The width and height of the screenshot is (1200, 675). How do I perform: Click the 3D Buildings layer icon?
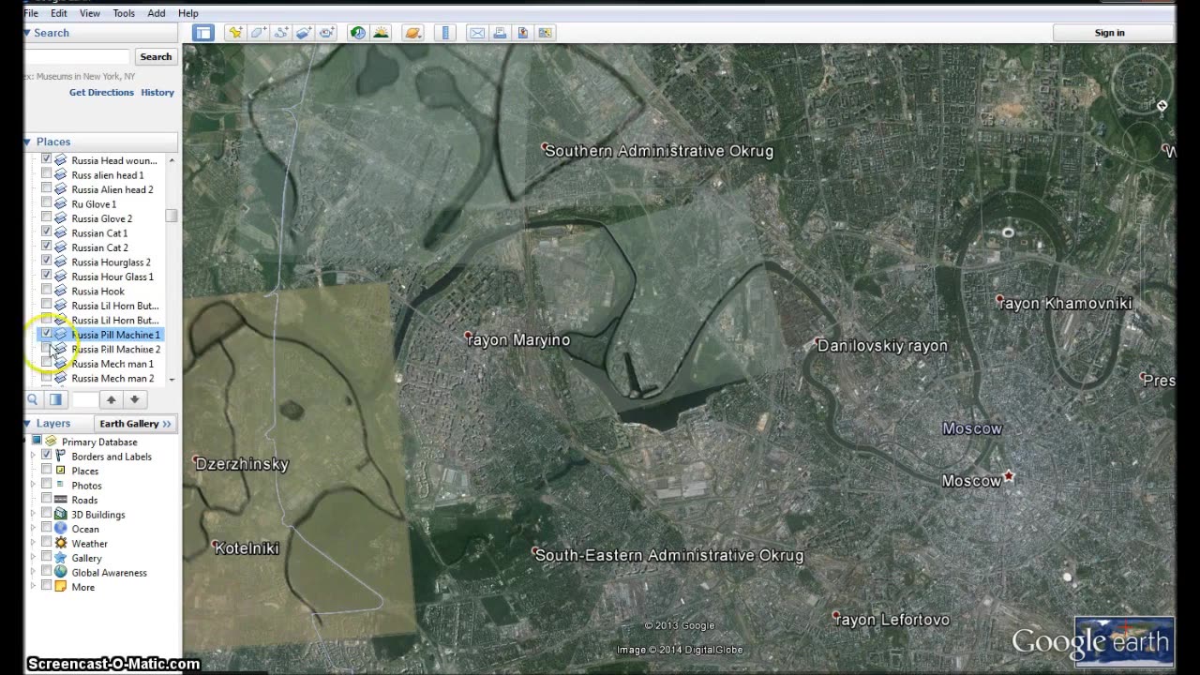[61, 515]
